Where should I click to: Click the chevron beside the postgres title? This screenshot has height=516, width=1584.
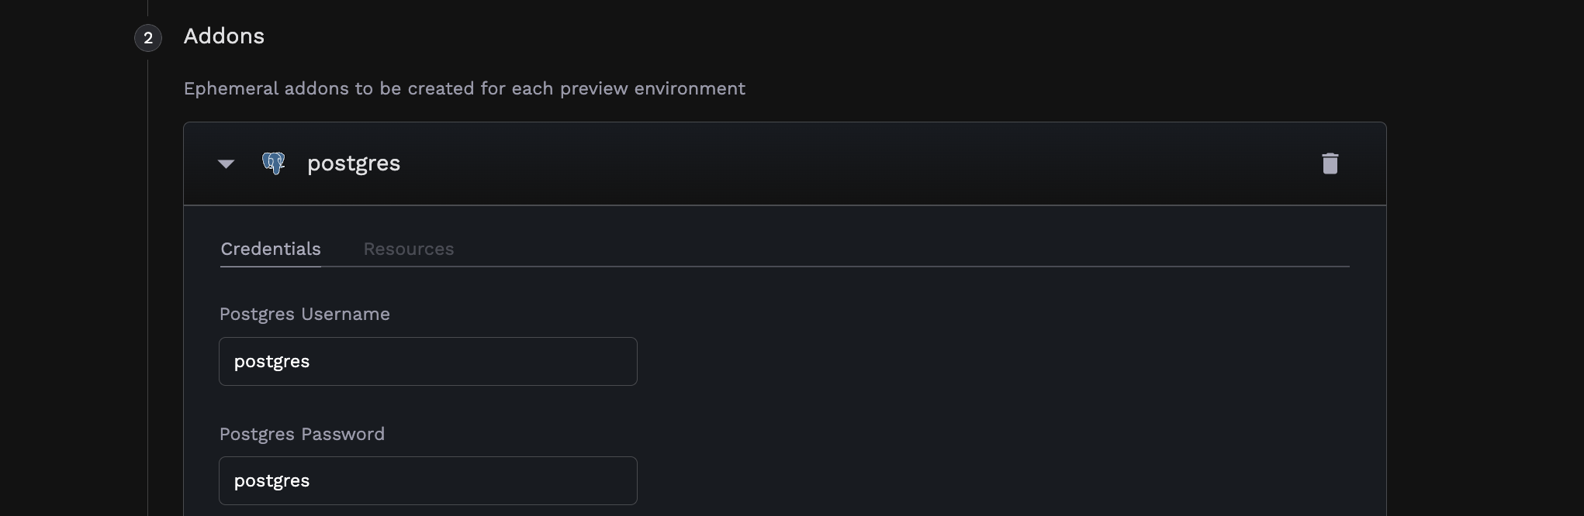coord(226,163)
